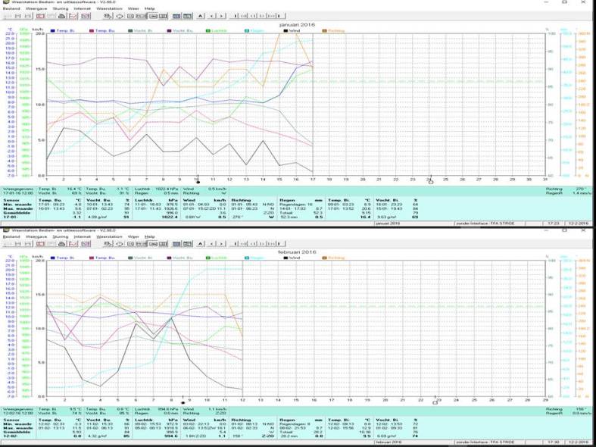The image size is (596, 447).
Task: Toggle the Richting legend in January chart
Action: coord(335,30)
